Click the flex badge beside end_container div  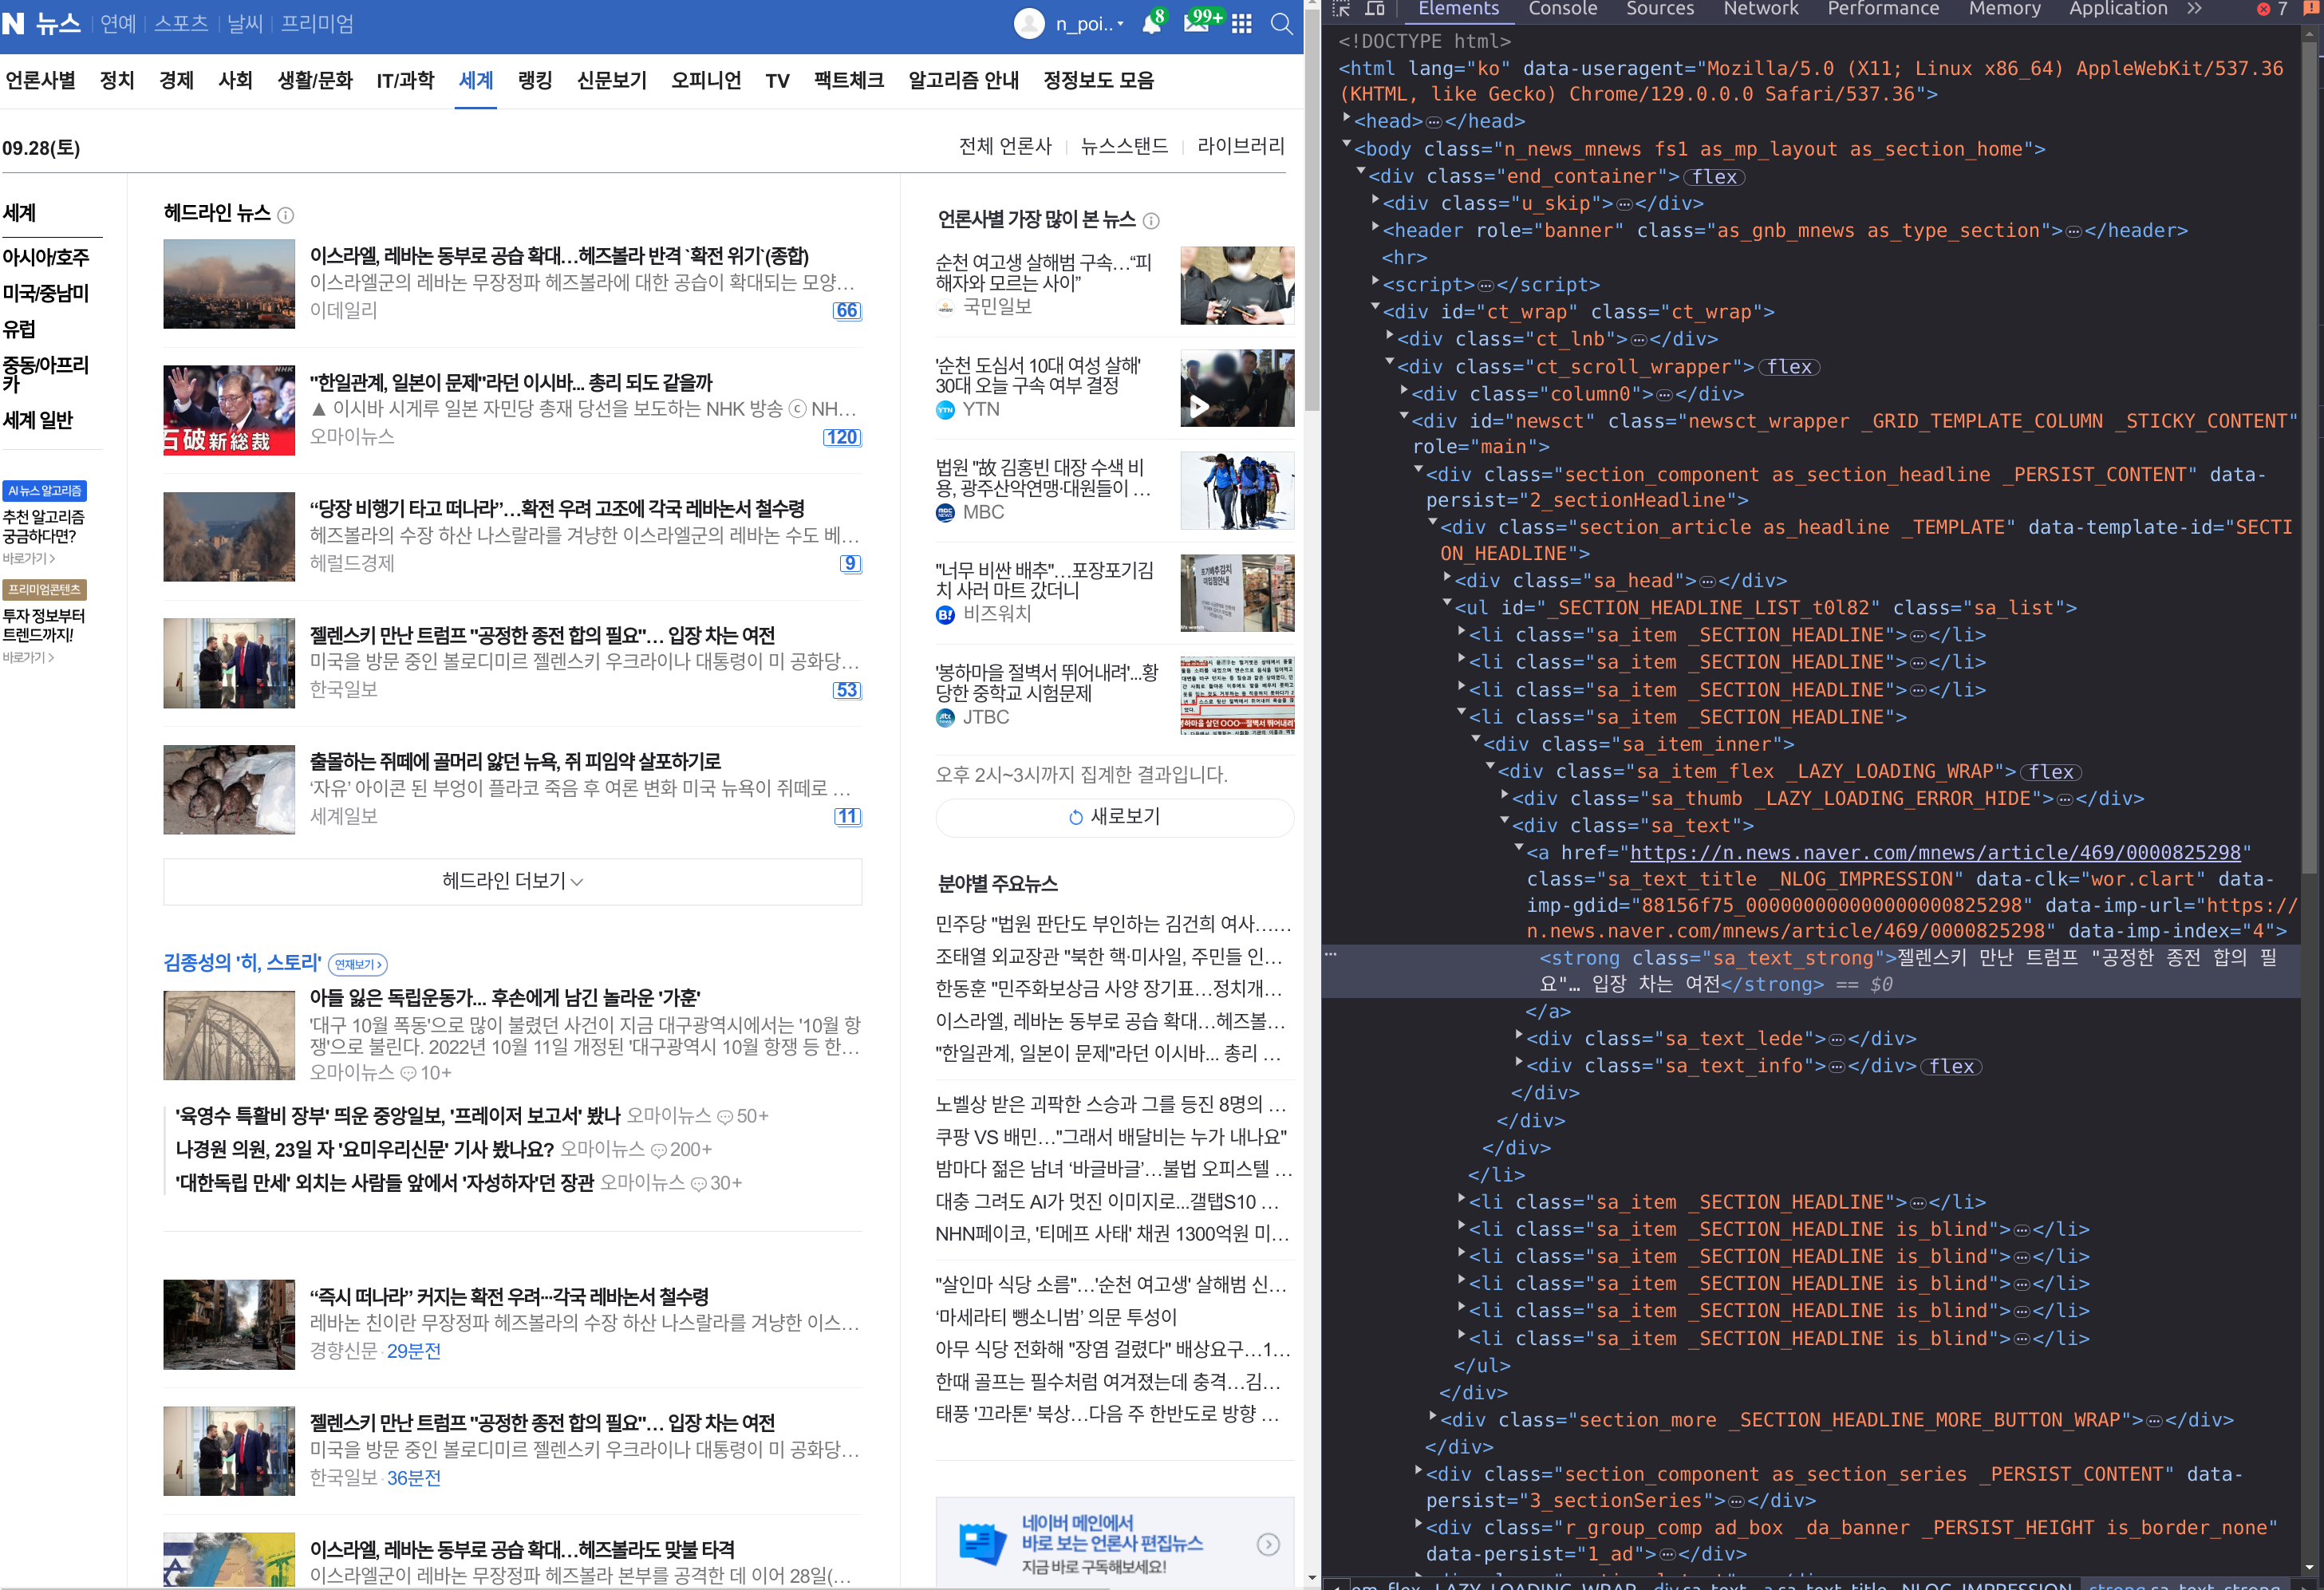[1715, 177]
